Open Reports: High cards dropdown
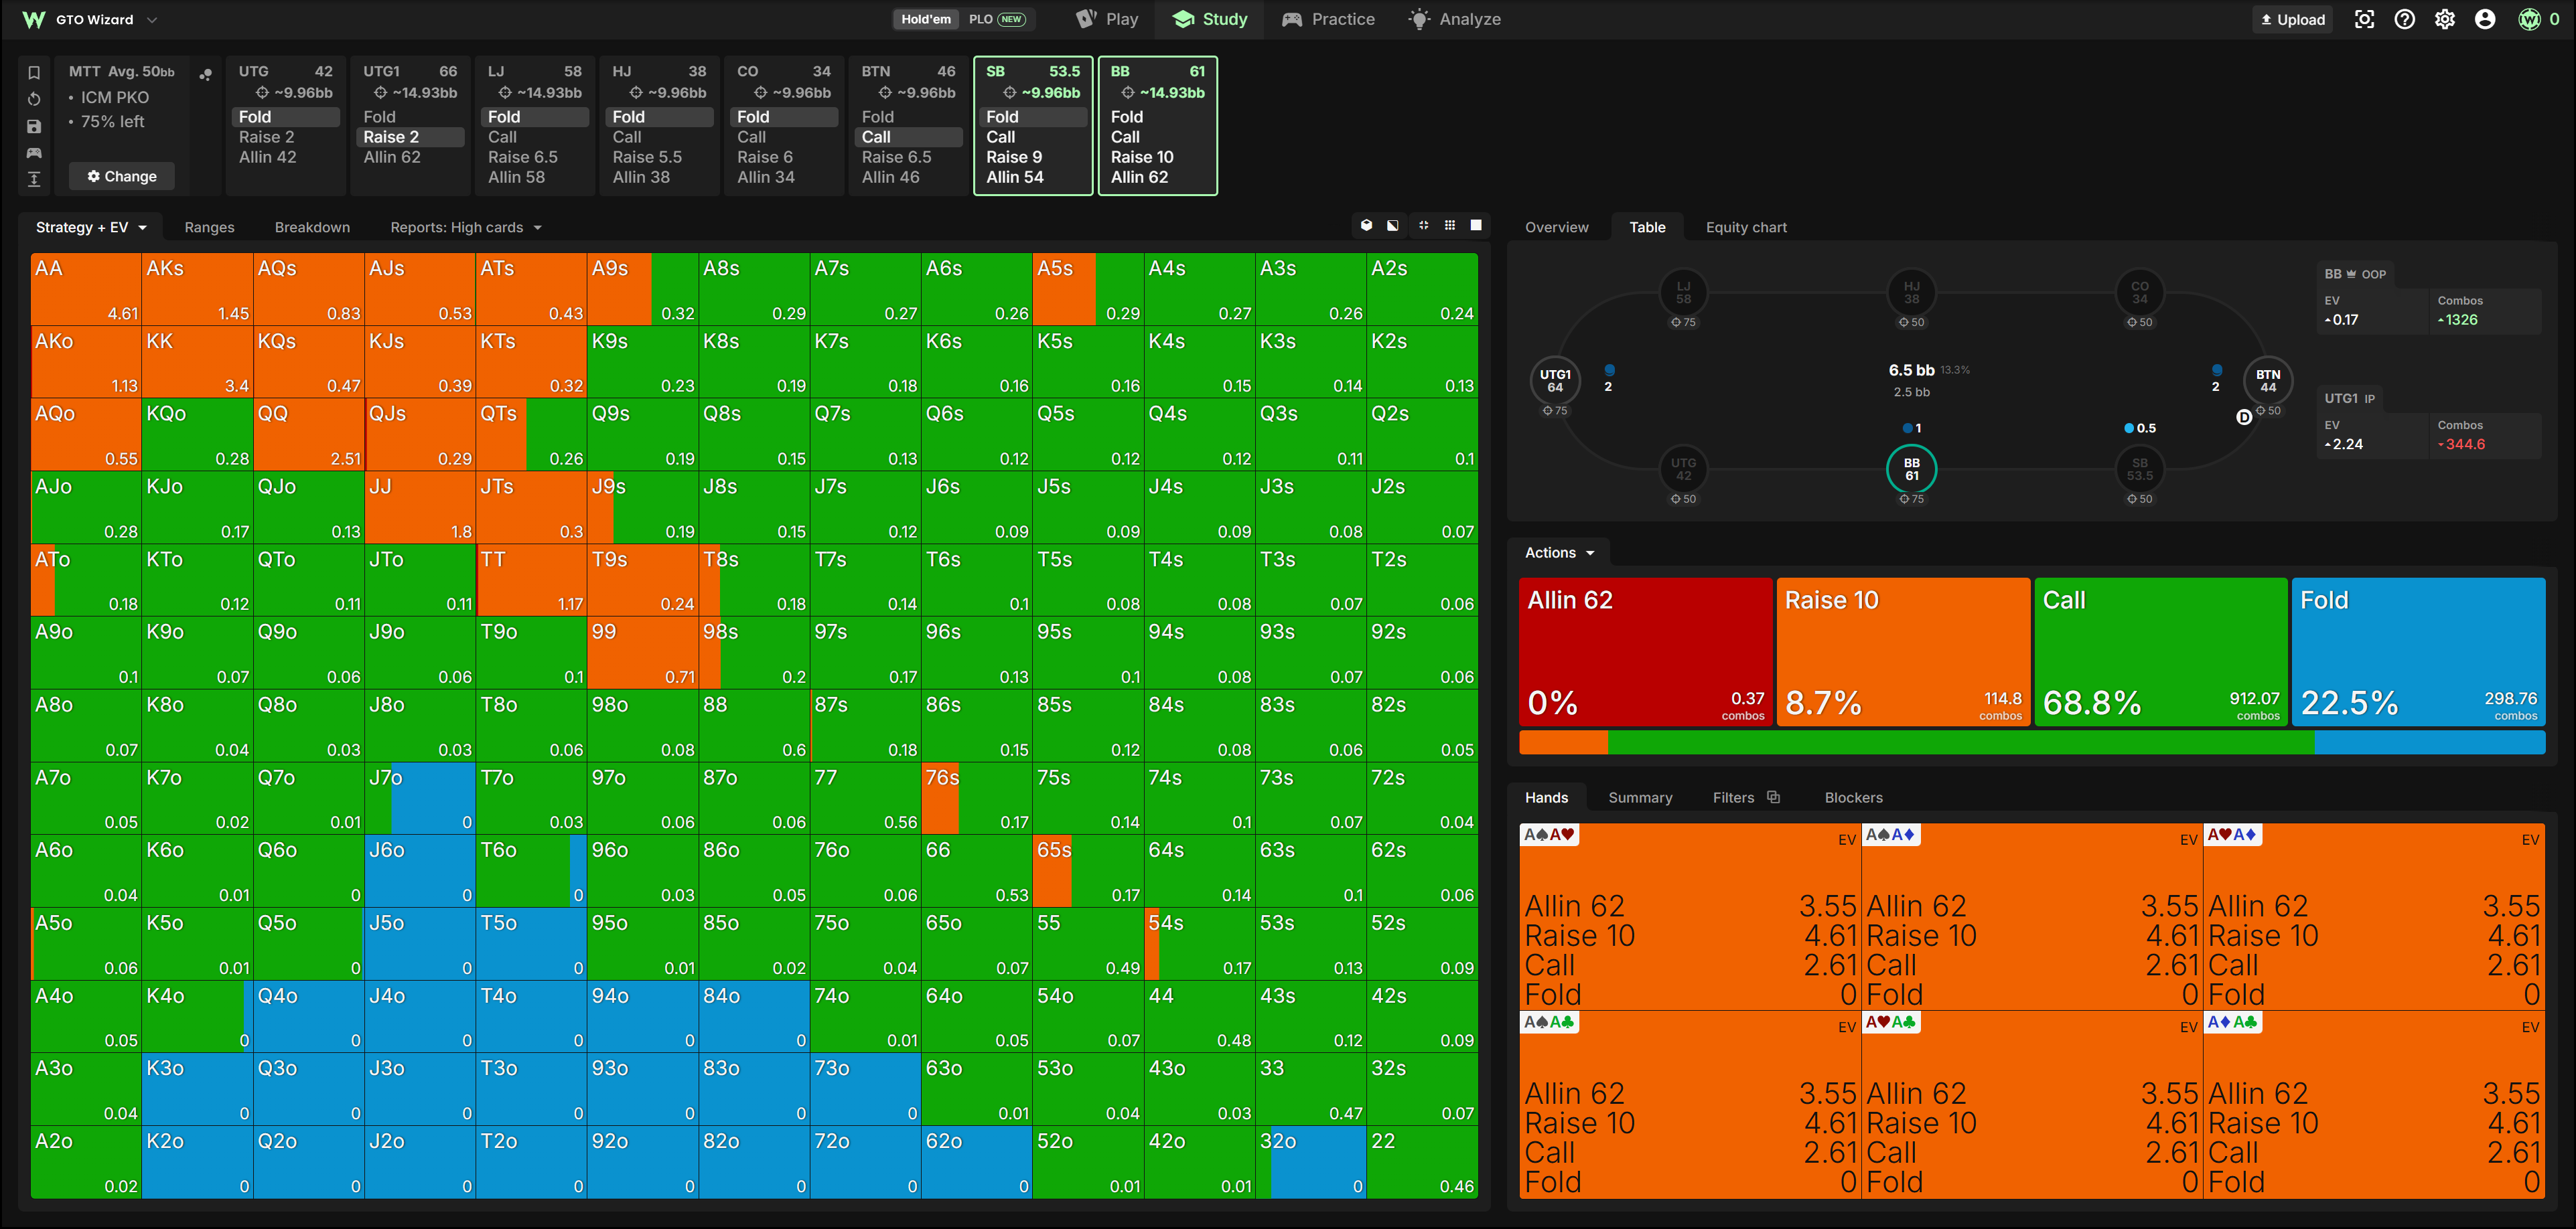 click(466, 228)
